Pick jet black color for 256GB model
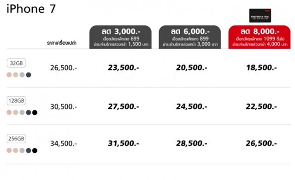Screen dimensions: 295x180 35,151
